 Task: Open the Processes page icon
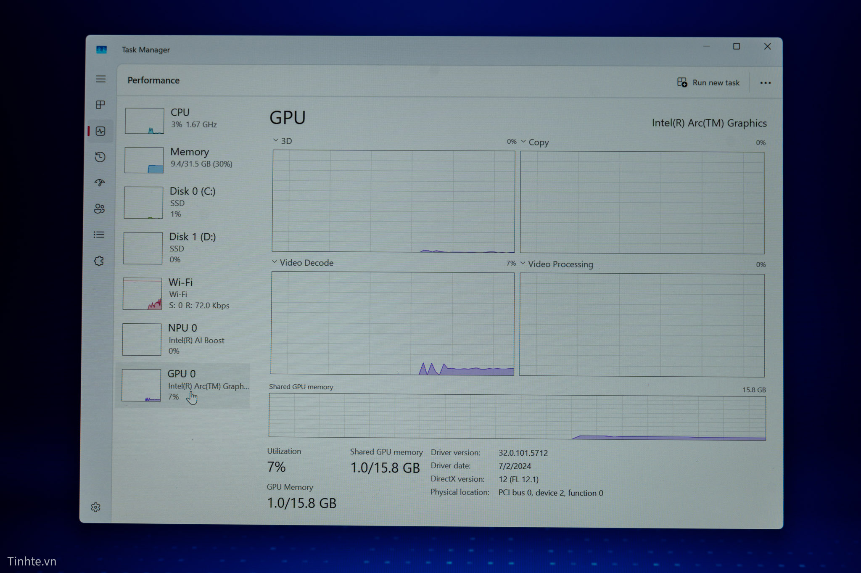(100, 105)
